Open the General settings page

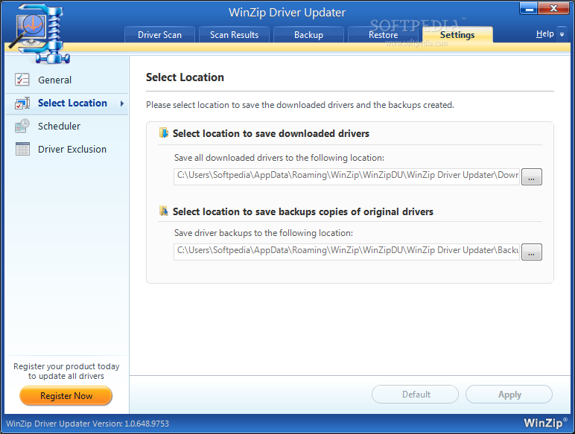[x=67, y=80]
